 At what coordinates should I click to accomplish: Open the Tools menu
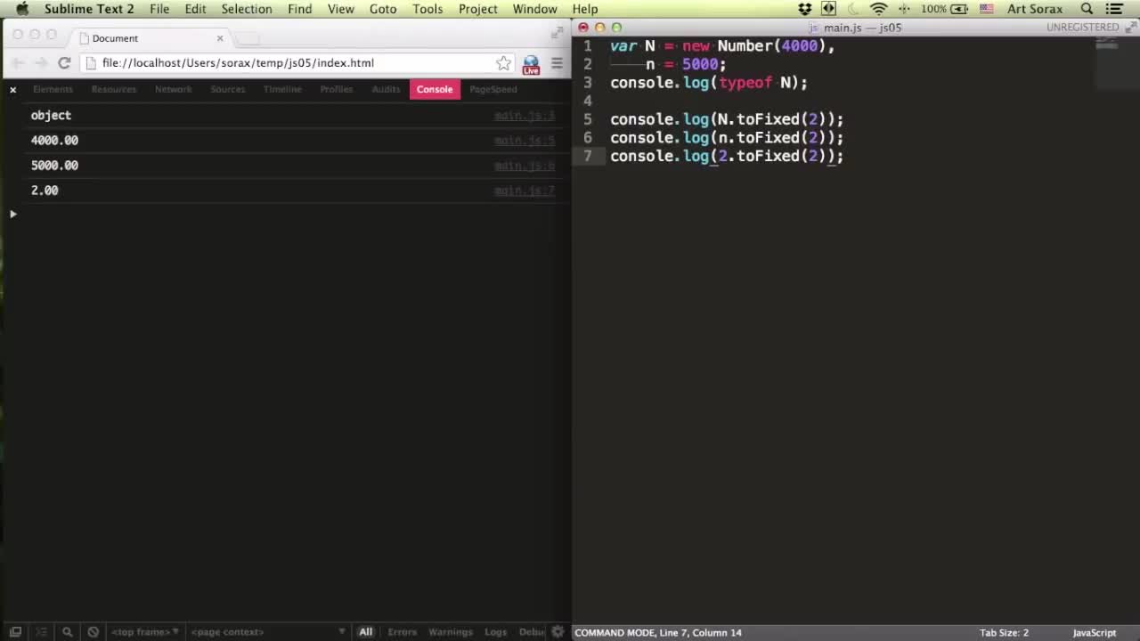coord(427,9)
